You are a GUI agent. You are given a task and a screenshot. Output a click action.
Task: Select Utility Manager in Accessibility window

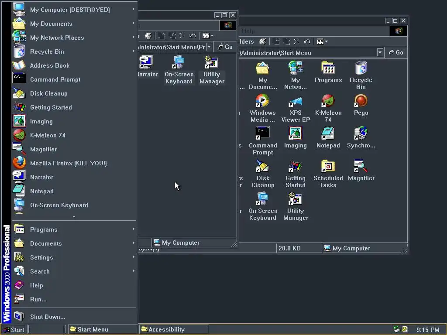pos(212,70)
